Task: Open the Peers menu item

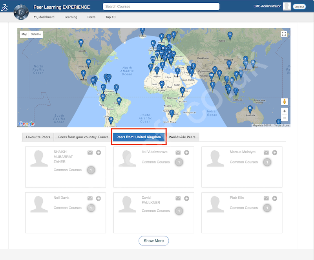Action: click(91, 17)
